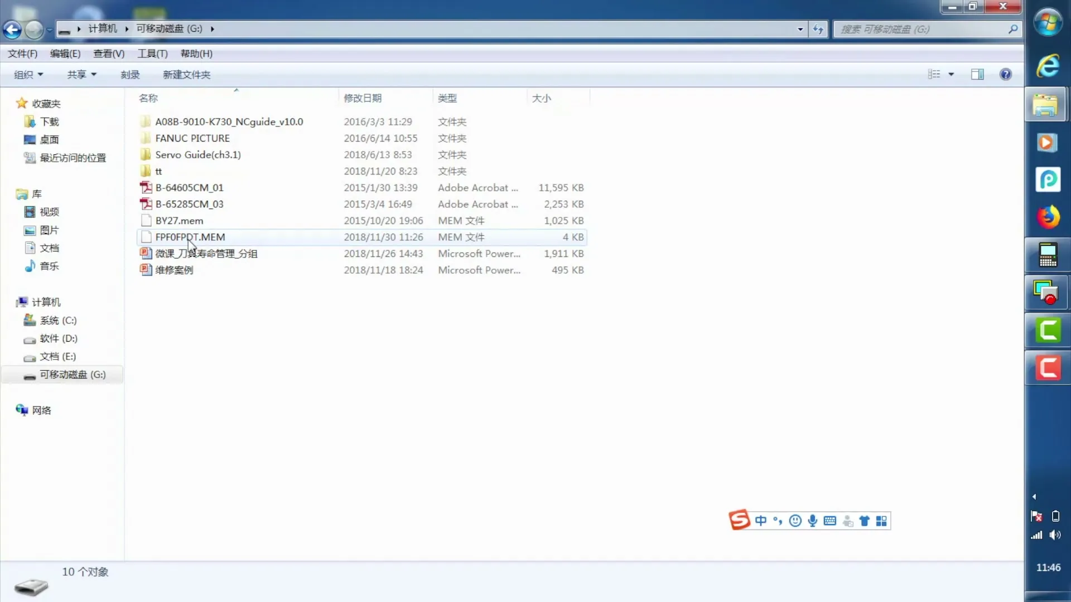Click the Back navigation arrow button
The height and width of the screenshot is (602, 1071).
[x=12, y=30]
